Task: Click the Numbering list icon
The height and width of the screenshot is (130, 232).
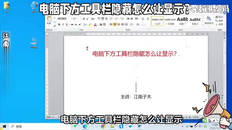Action: tap(116, 19)
